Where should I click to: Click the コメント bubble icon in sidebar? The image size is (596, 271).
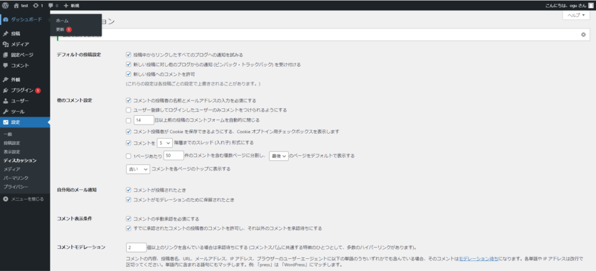click(5, 65)
